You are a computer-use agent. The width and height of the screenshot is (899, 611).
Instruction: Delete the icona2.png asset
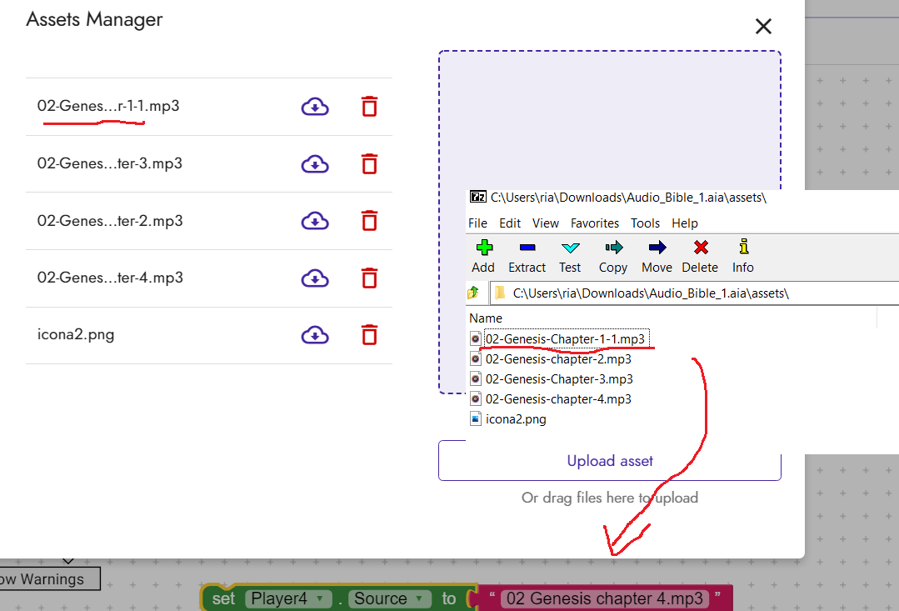point(369,335)
